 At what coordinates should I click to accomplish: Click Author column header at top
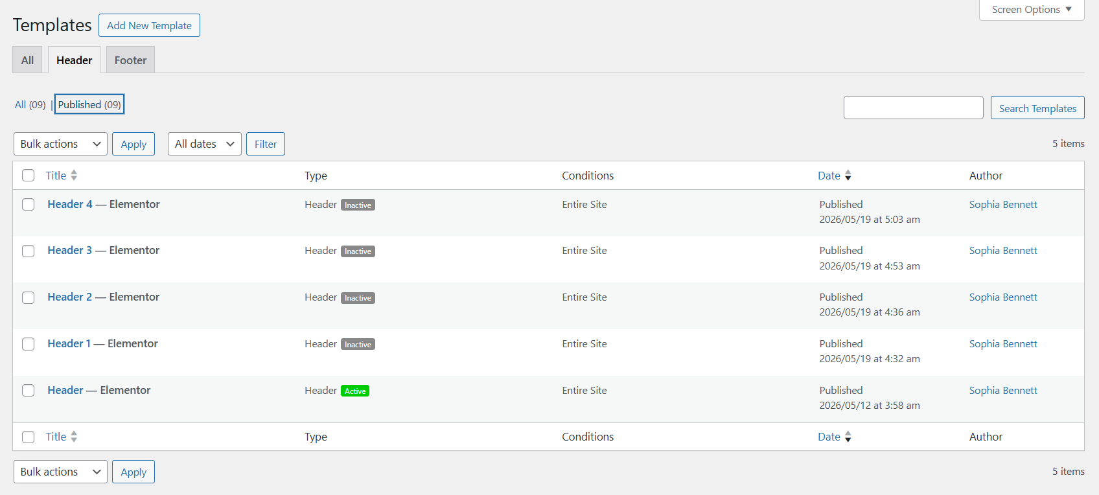point(986,176)
